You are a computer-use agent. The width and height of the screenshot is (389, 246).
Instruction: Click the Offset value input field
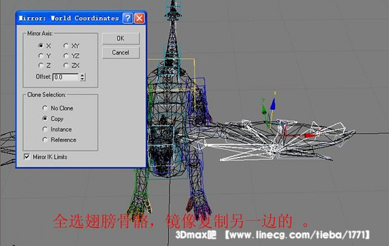click(x=66, y=77)
